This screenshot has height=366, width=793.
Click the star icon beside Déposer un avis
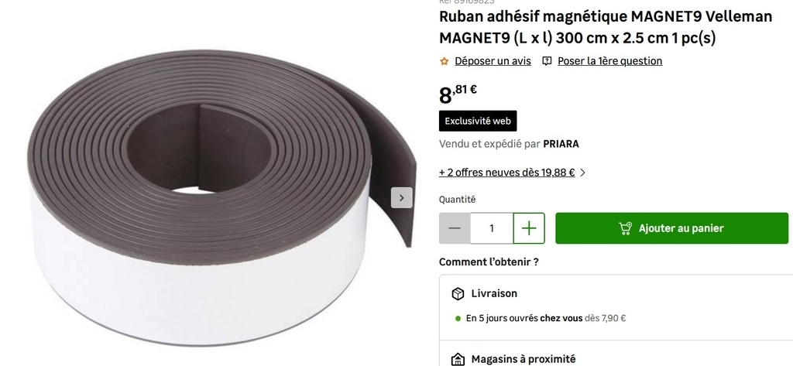444,61
